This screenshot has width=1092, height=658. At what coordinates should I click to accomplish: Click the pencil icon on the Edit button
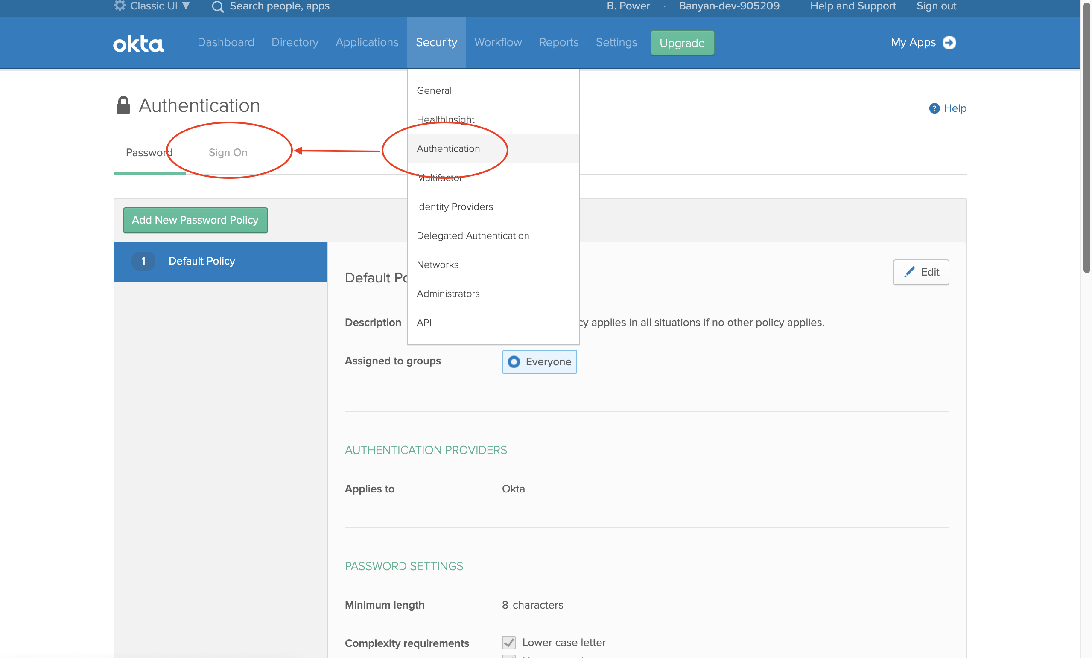click(909, 272)
